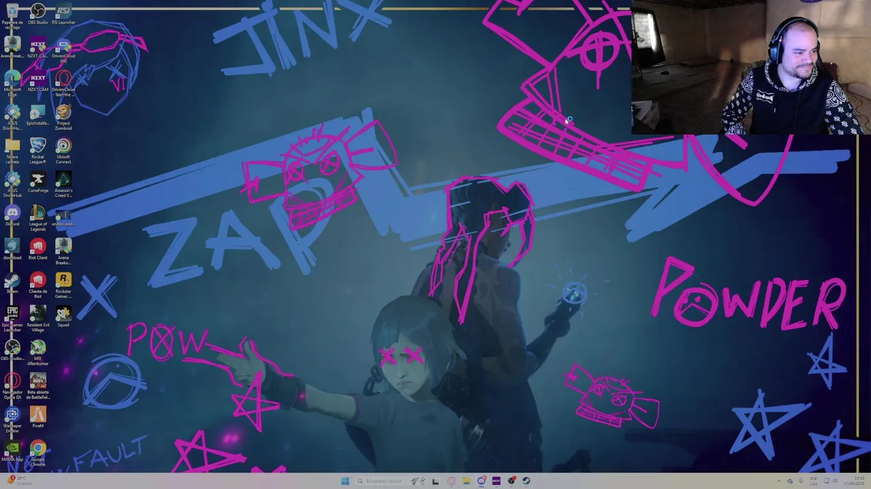The height and width of the screenshot is (489, 871).
Task: Open the EpicInstaller desktop icon
Action: coord(37,115)
